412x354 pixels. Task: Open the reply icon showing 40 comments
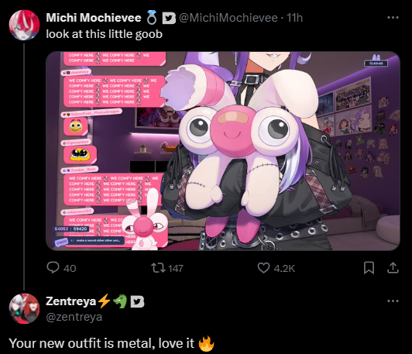coord(53,268)
